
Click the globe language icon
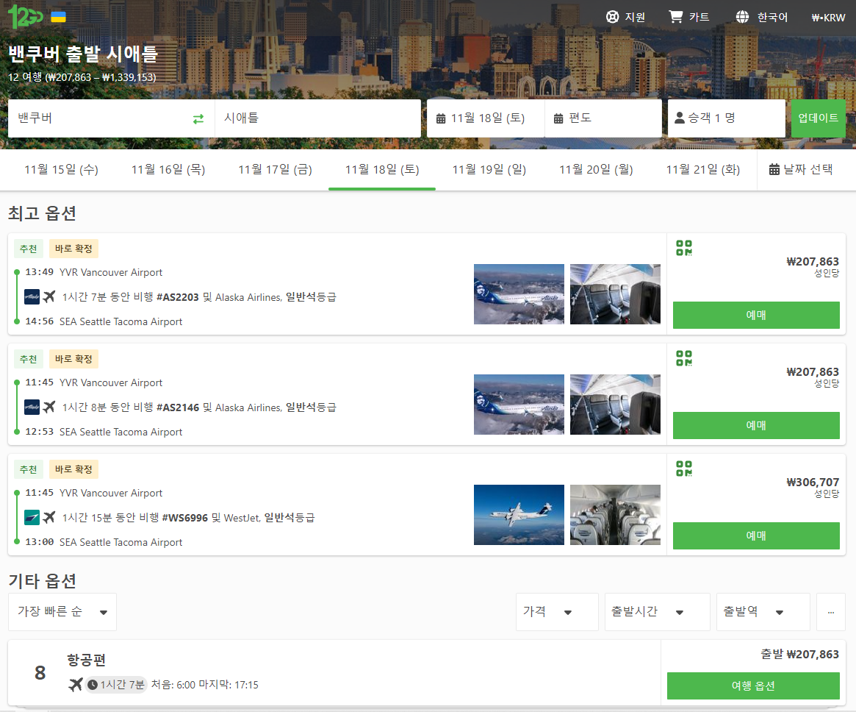click(x=742, y=17)
